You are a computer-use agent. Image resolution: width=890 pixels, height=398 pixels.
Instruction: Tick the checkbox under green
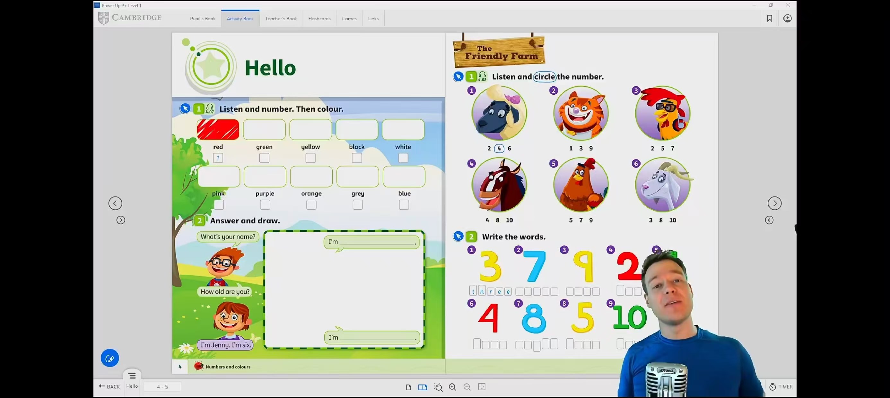coord(264,158)
